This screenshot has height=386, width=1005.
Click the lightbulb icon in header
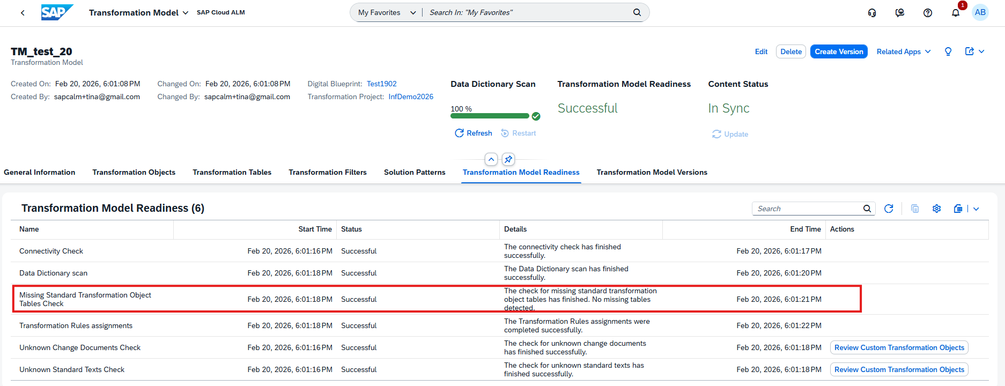click(948, 51)
